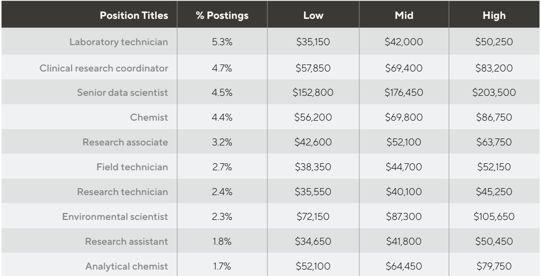Click the $203,500 high salary cell
The width and height of the screenshot is (541, 276).
click(x=494, y=91)
